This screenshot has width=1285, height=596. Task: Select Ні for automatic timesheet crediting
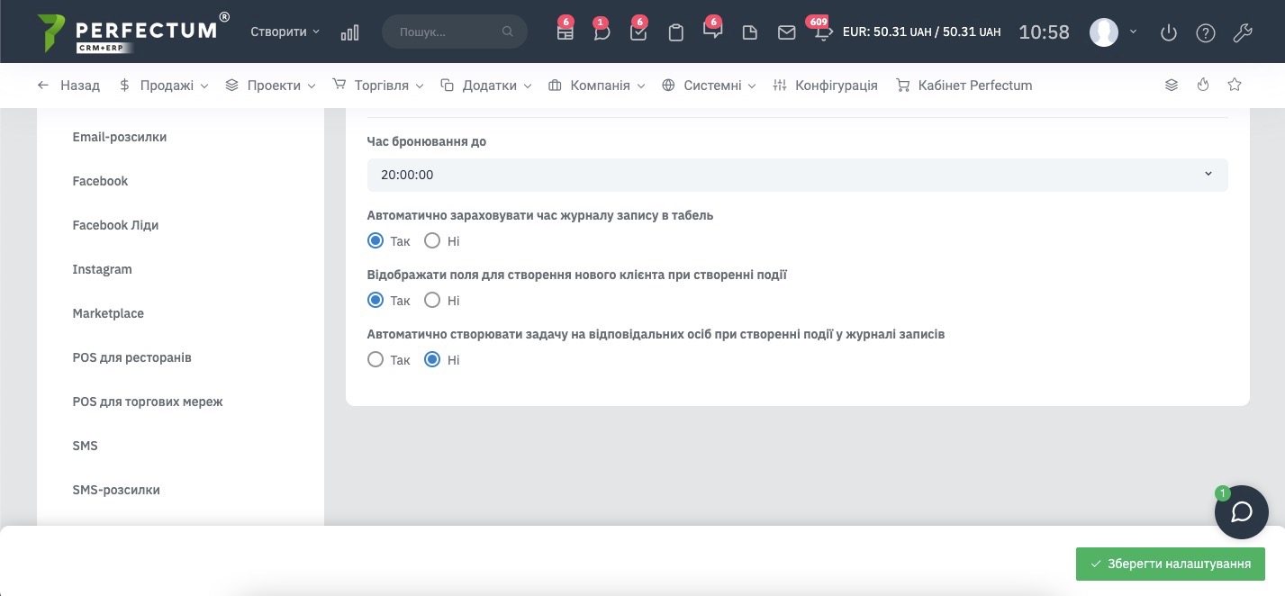pos(432,241)
